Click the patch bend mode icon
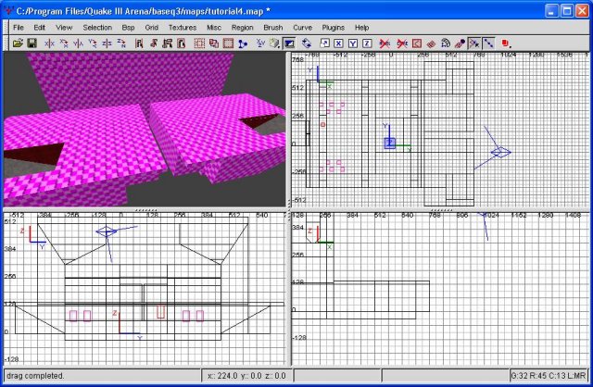 tap(446, 44)
